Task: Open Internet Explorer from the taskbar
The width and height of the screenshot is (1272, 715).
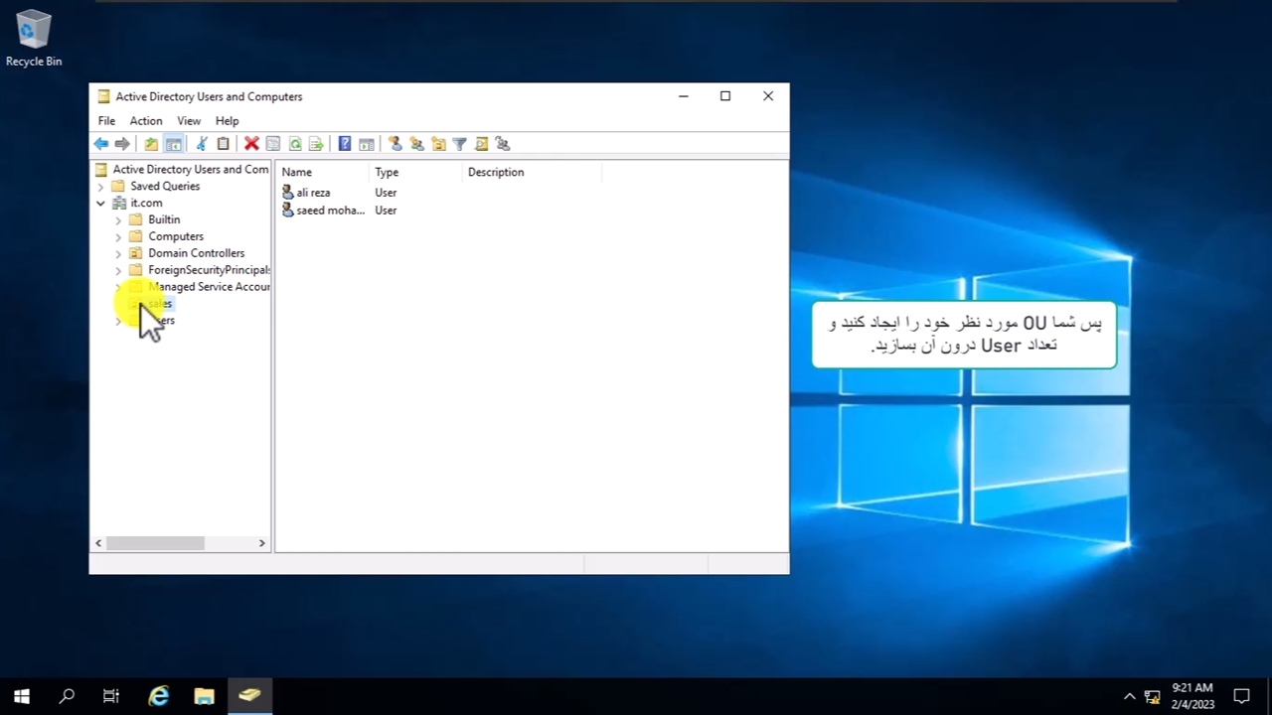Action: tap(159, 696)
